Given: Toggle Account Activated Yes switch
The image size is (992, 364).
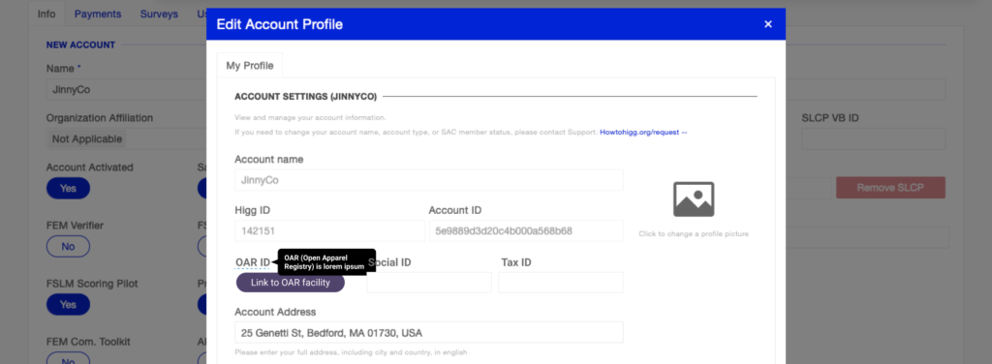Looking at the screenshot, I should [x=68, y=189].
